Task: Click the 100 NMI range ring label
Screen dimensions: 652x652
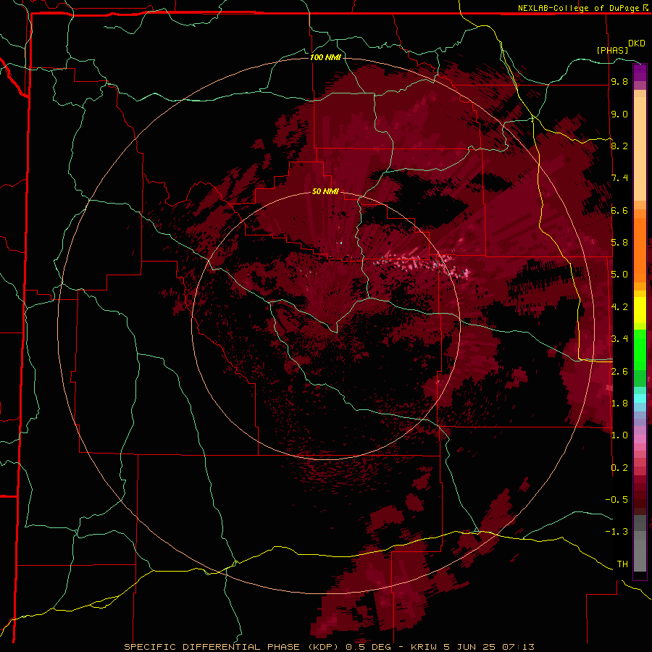Action: pyautogui.click(x=325, y=57)
